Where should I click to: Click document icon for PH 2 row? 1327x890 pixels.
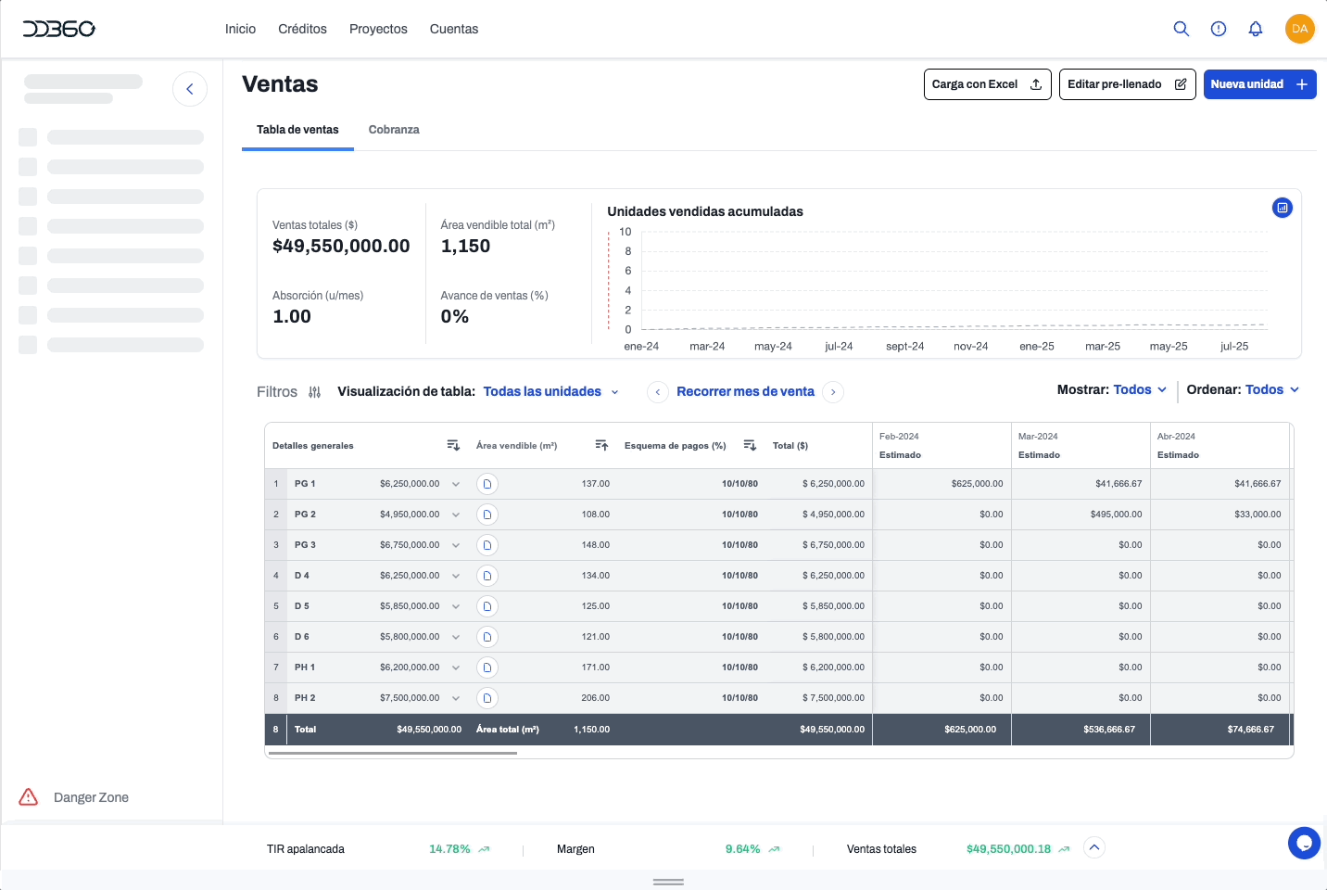487,698
